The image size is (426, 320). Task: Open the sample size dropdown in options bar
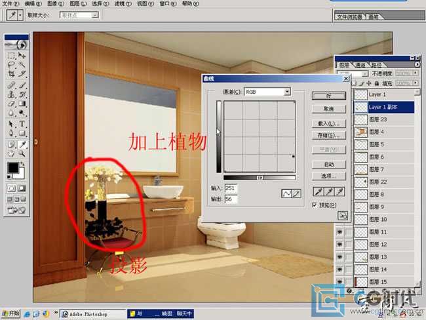(95, 15)
